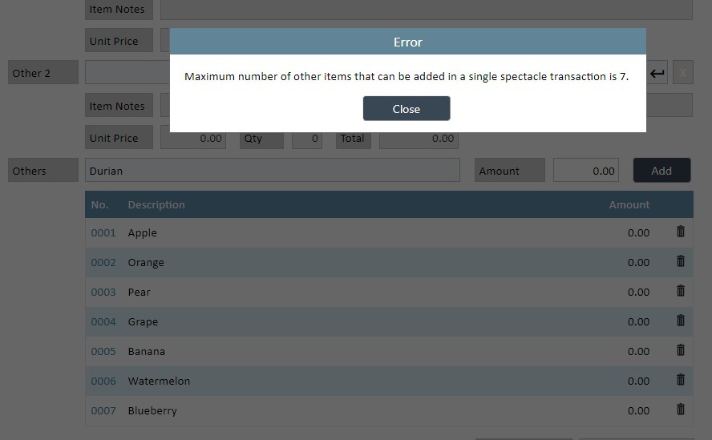Focus the top Item Notes input field
This screenshot has width=712, height=440.
pyautogui.click(x=427, y=10)
